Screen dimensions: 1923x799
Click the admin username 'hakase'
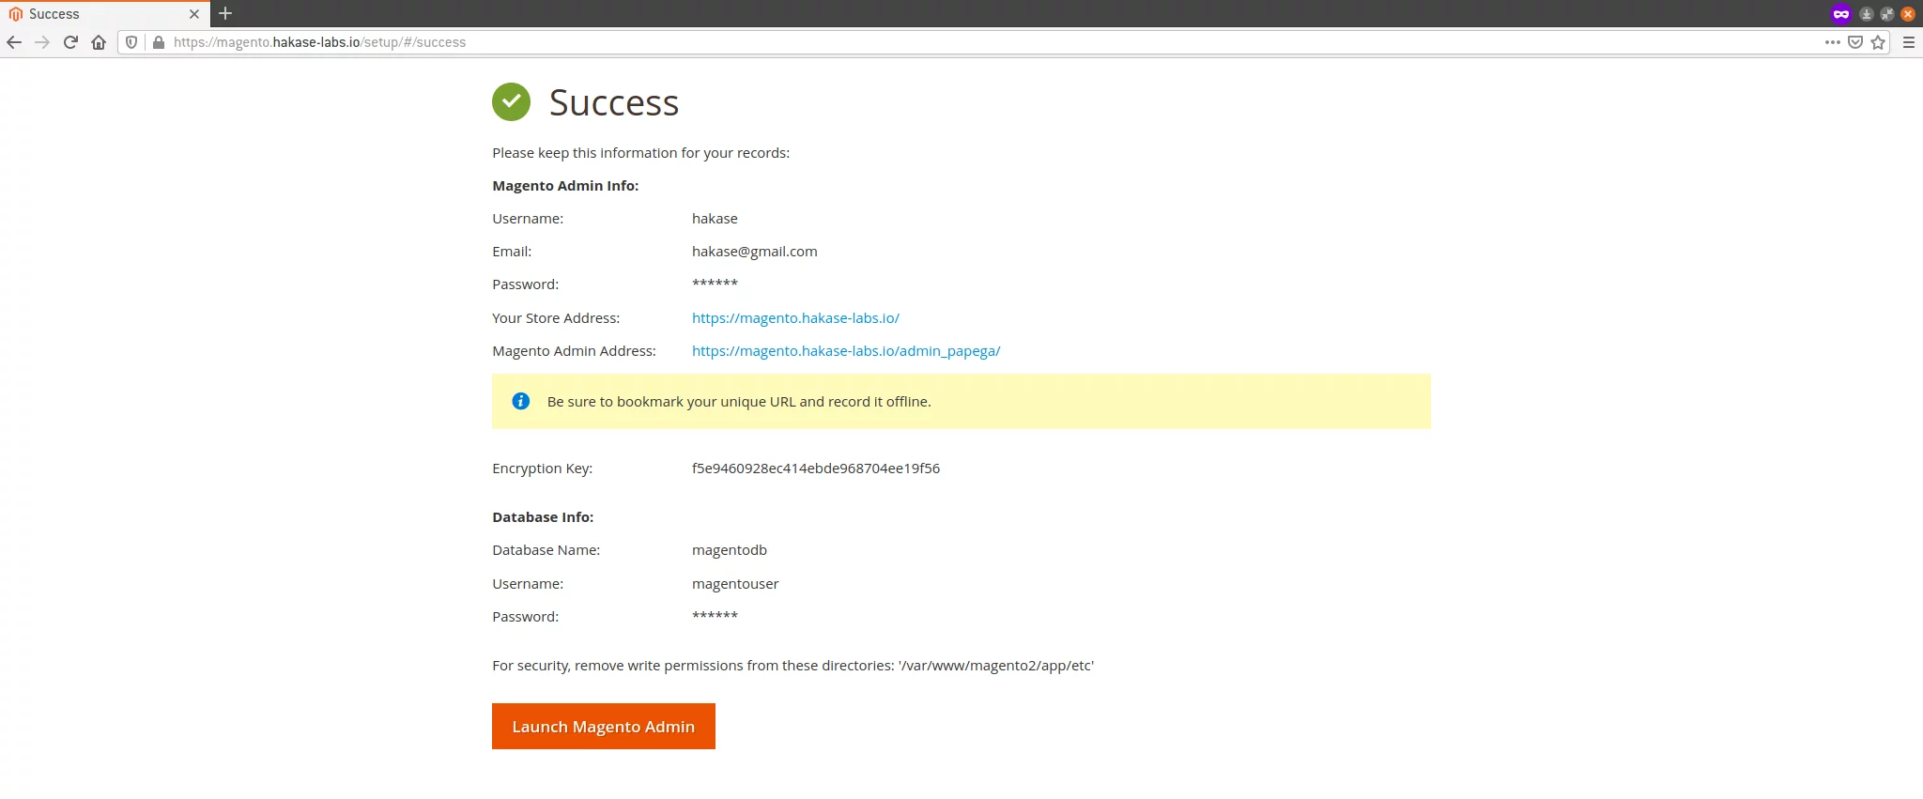(x=715, y=219)
